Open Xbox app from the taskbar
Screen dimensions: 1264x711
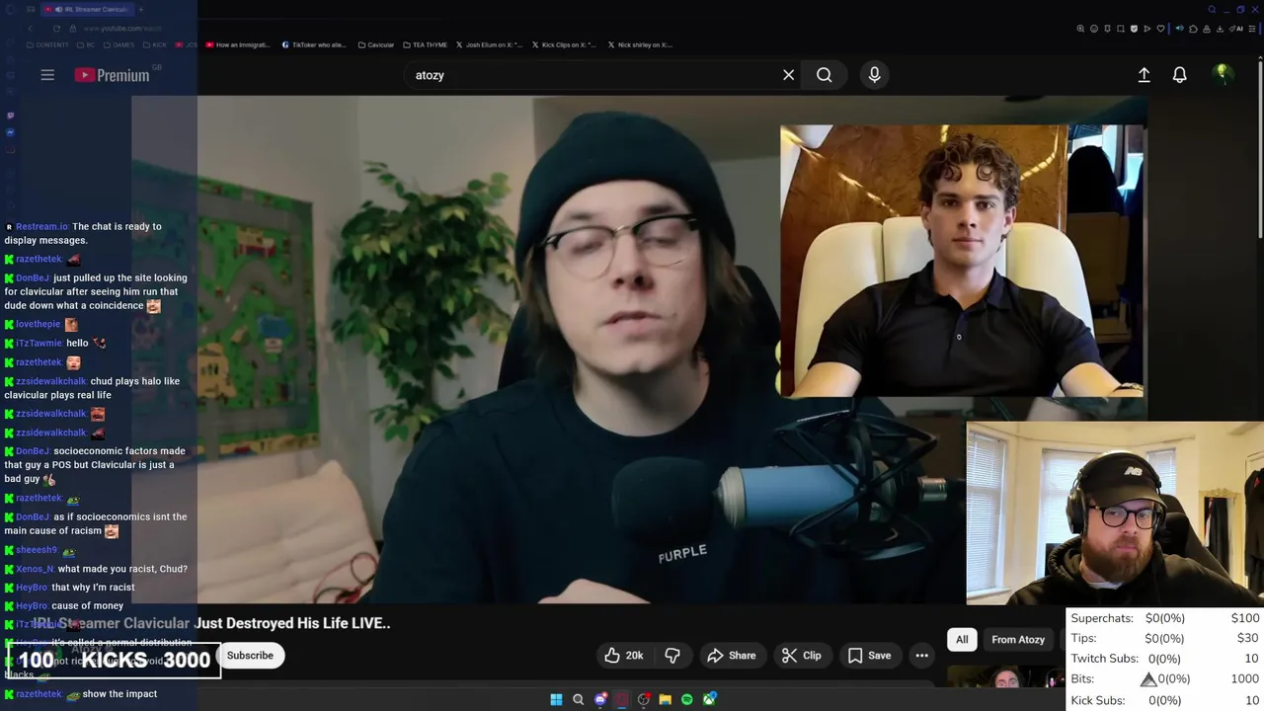[x=709, y=700]
